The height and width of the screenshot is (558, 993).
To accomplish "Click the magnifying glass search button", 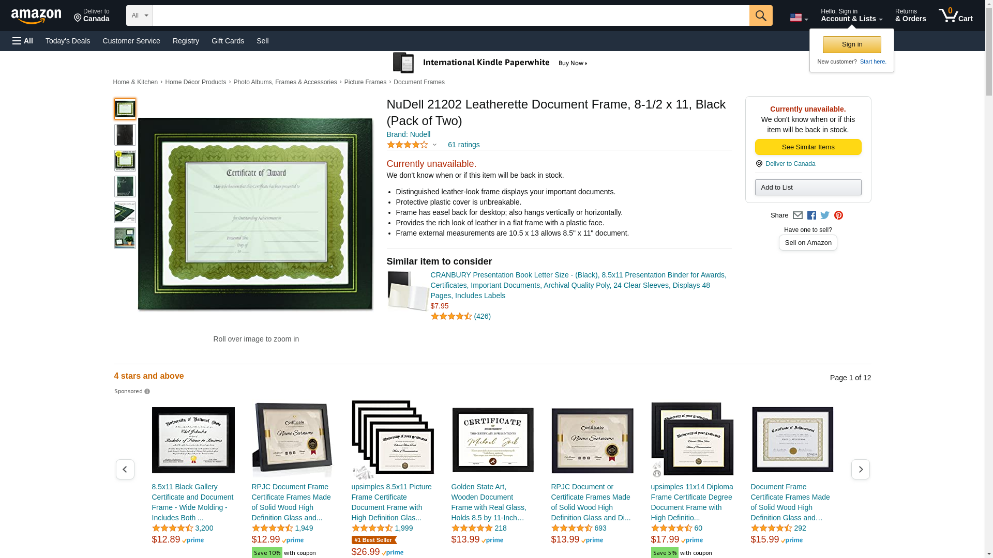I will pyautogui.click(x=760, y=16).
